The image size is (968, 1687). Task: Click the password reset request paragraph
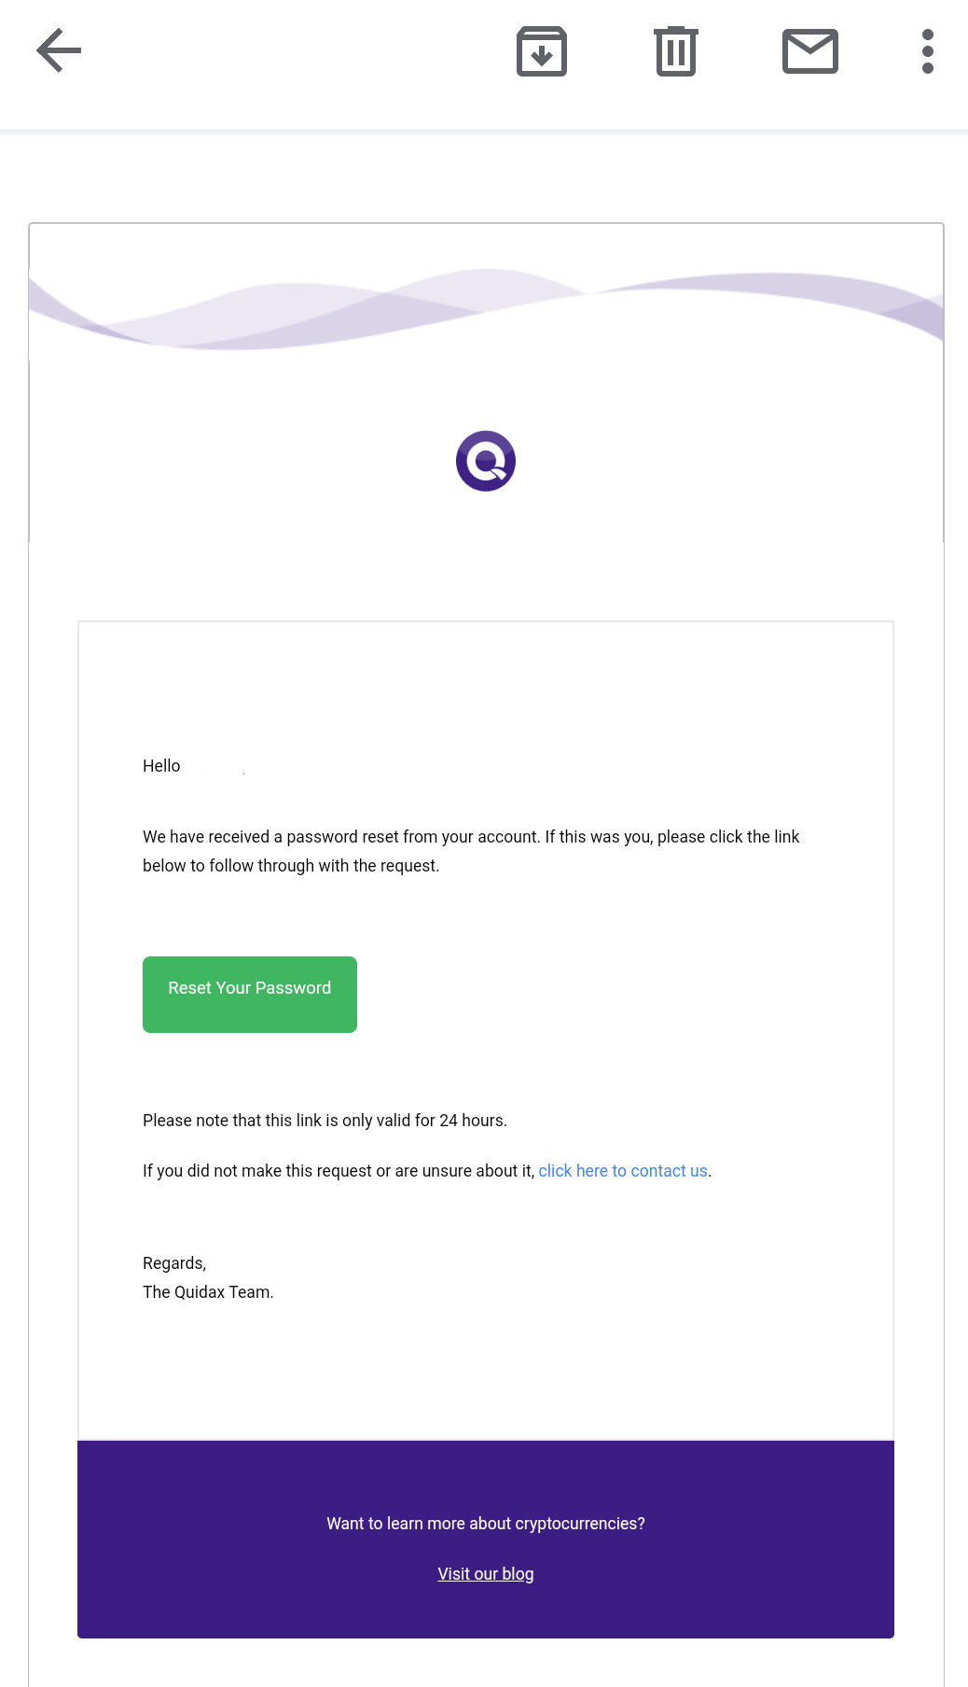pyautogui.click(x=471, y=851)
